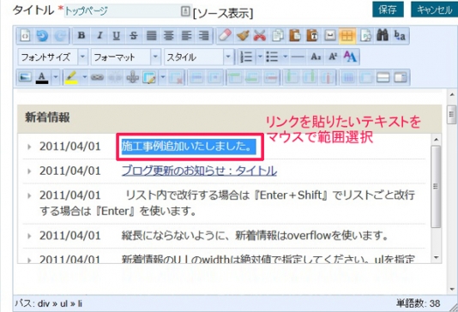
Task: Insert a horizontal rule line
Action: click(x=298, y=57)
